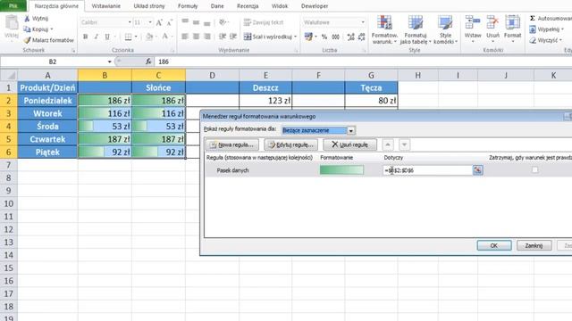Click the thousands separator 000 icon
This screenshot has height=321, width=572.
336,37
